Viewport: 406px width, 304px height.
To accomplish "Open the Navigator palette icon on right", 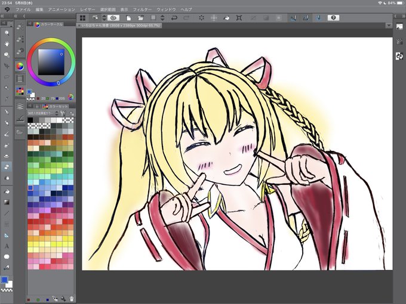I will [399, 27].
